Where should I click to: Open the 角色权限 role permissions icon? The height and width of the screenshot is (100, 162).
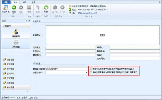point(16,32)
